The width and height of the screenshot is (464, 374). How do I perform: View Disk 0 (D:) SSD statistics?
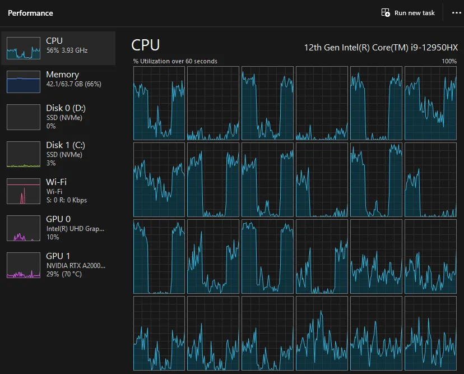pyautogui.click(x=62, y=116)
